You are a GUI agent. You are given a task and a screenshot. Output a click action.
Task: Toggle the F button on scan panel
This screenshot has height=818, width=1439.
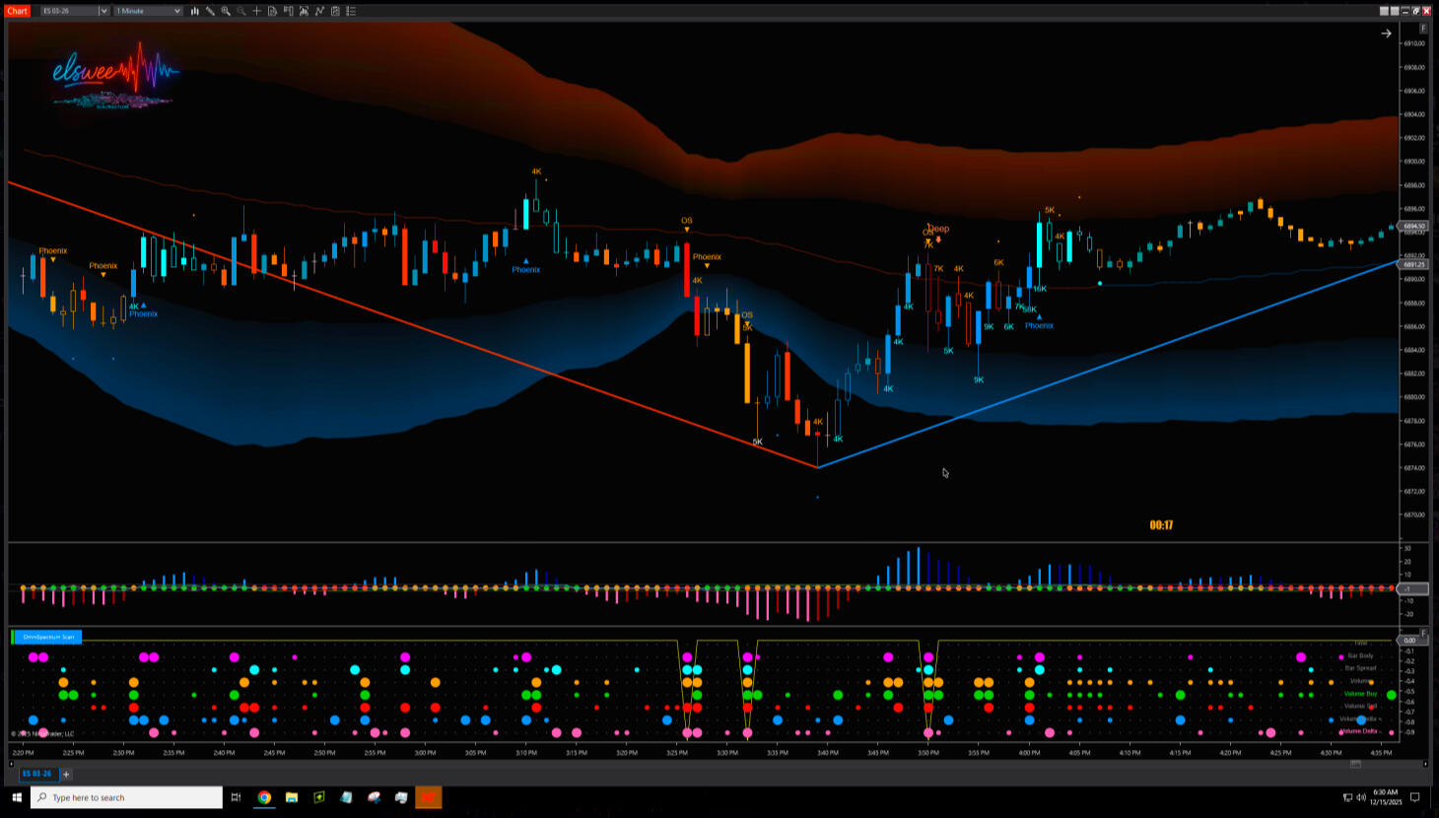tap(1422, 633)
